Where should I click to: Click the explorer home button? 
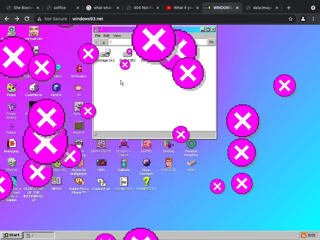coord(104,42)
